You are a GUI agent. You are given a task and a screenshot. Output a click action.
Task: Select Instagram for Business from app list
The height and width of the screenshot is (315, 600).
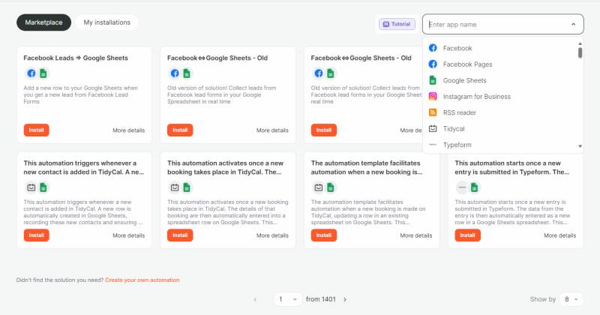coord(476,96)
